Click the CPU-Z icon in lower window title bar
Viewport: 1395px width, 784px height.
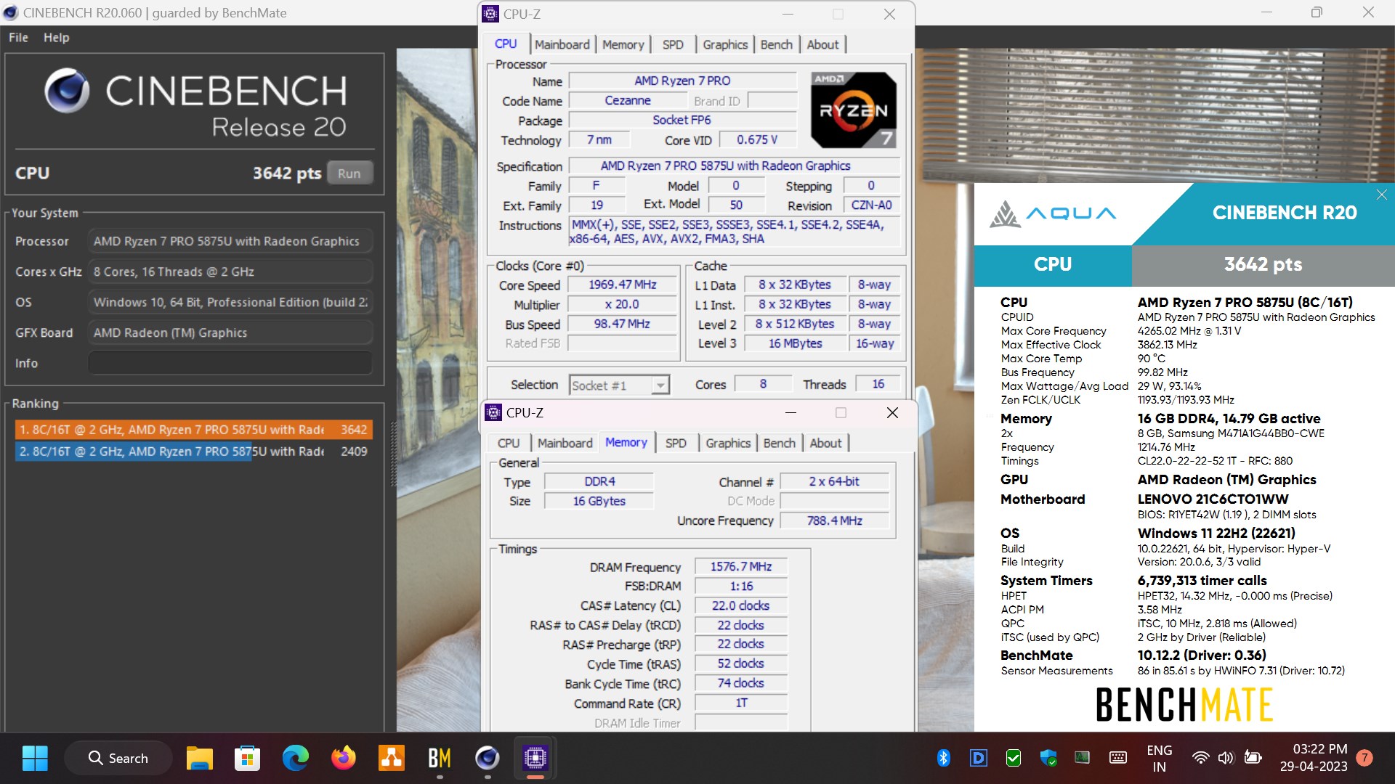(493, 412)
